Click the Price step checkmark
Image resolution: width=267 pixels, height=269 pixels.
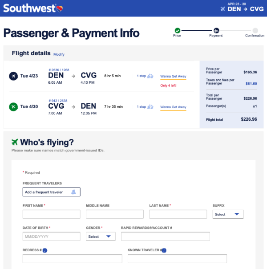[x=177, y=30]
